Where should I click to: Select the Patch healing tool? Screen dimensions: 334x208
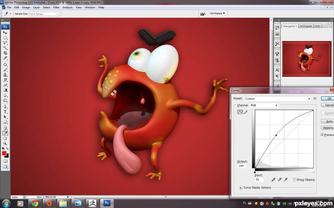(x=5, y=65)
